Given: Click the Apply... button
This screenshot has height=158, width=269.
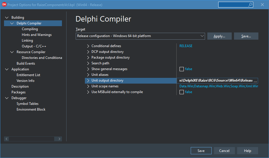Looking at the screenshot, I should [x=219, y=36].
